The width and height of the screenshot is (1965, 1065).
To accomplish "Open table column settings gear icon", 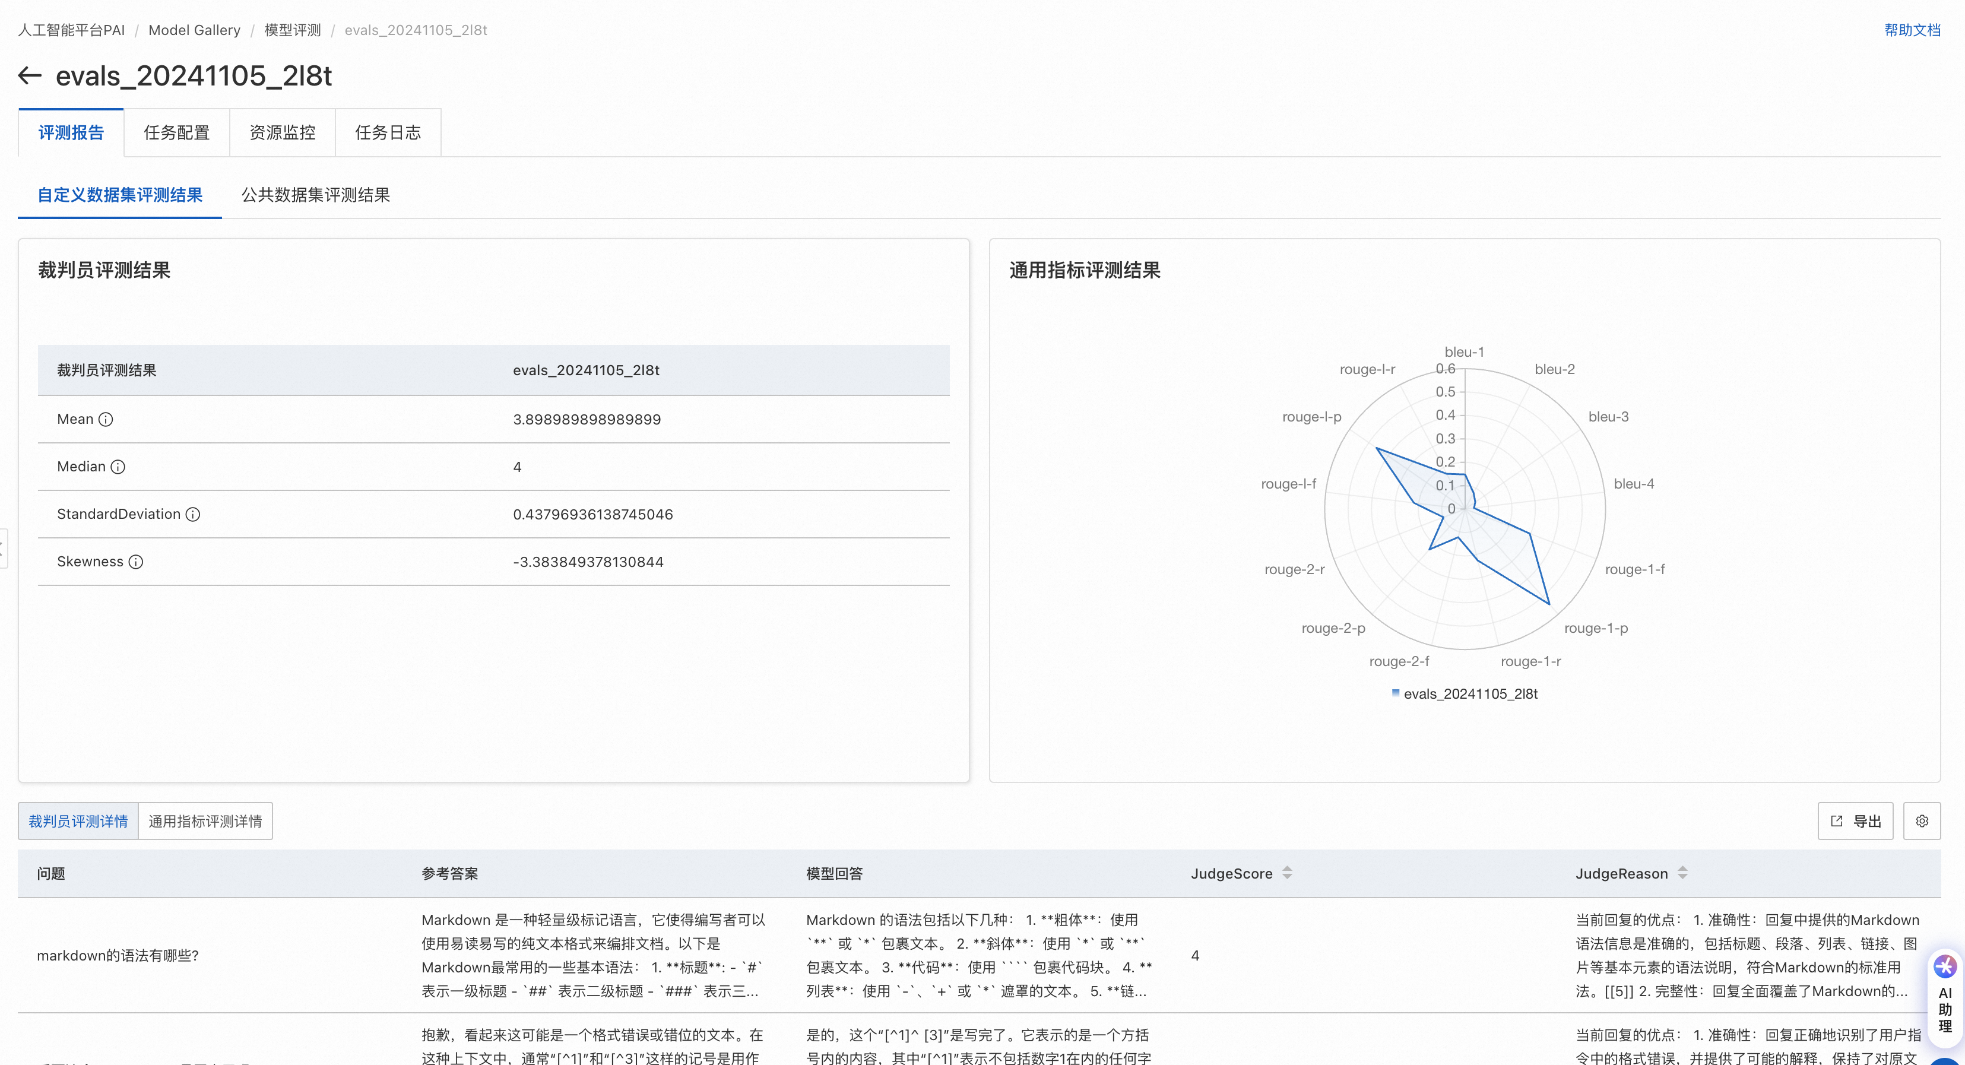I will click(x=1922, y=821).
